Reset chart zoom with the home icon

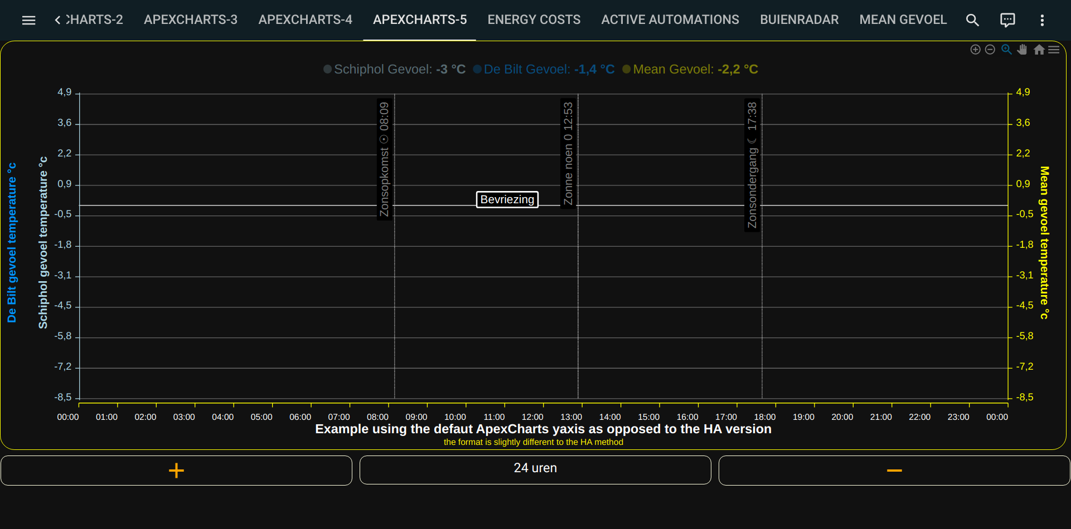(1039, 50)
